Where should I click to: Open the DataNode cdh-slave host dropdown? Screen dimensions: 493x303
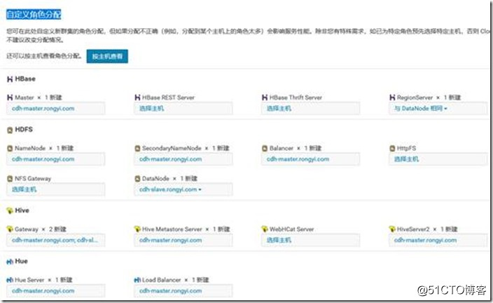click(x=183, y=189)
